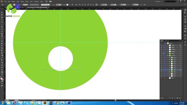Click the X coordinate input field
The image size is (187, 105).
tap(104, 5)
